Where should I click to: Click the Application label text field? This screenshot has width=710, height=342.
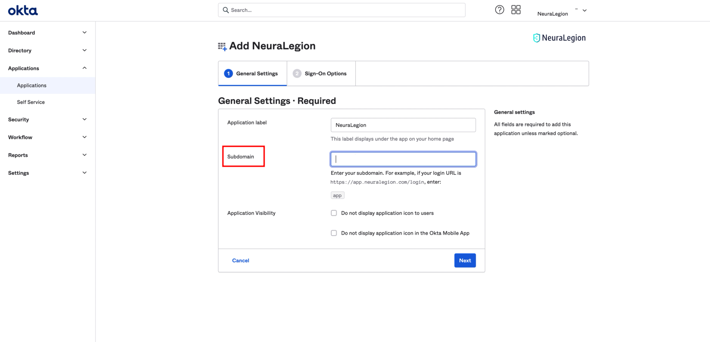coord(403,125)
